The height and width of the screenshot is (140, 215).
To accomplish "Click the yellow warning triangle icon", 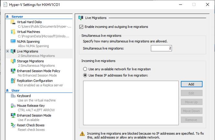I will tap(82, 134).
